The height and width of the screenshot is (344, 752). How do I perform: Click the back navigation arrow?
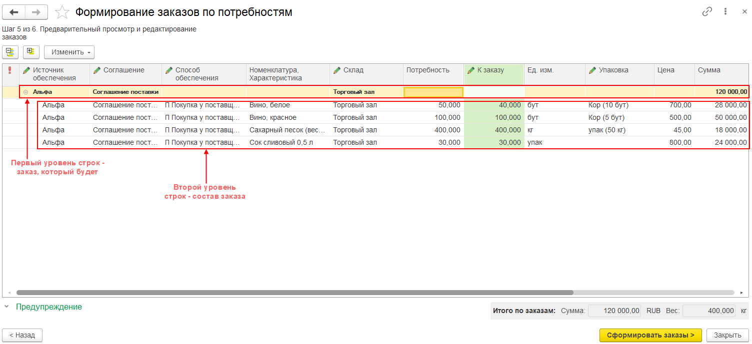tap(14, 12)
